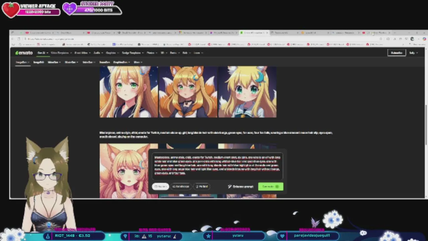The width and height of the screenshot is (428, 241).
Task: Open third fox girl image in top row
Action: click(x=247, y=92)
